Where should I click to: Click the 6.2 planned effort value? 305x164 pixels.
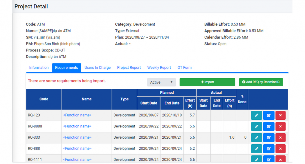tap(192, 149)
